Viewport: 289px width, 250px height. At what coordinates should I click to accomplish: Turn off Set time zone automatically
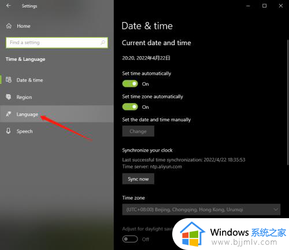point(130,106)
